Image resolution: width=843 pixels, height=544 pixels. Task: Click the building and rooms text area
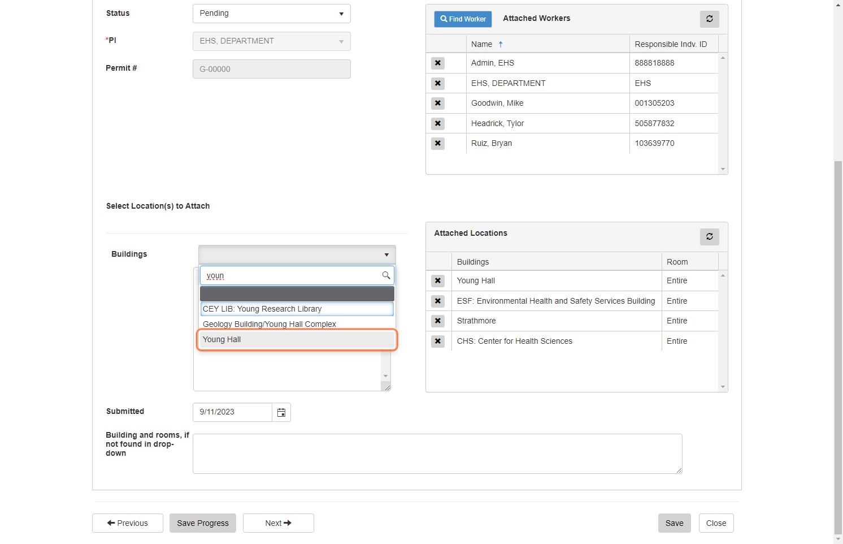tap(437, 454)
